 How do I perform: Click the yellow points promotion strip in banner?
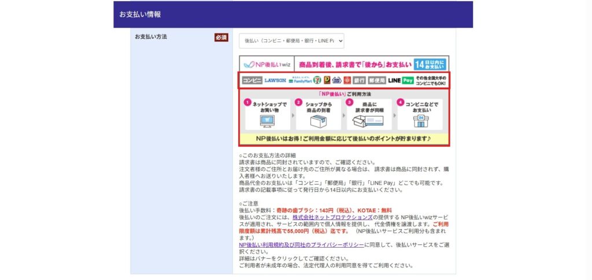click(x=344, y=139)
